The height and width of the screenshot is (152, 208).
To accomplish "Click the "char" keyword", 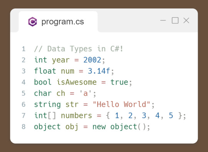I will point(43,93).
